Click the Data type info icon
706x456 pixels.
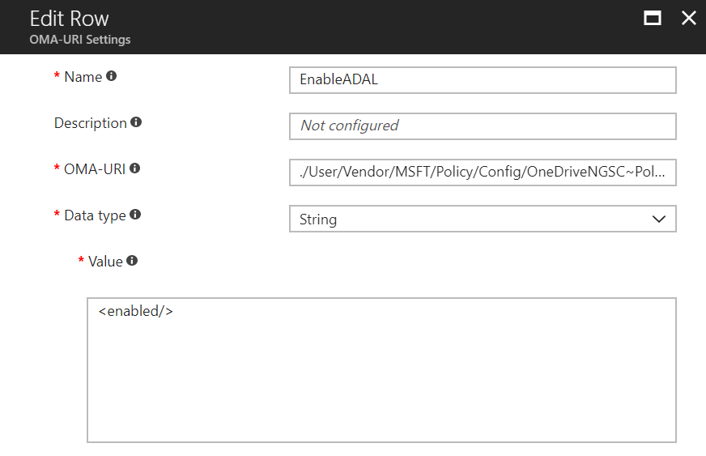tap(135, 215)
